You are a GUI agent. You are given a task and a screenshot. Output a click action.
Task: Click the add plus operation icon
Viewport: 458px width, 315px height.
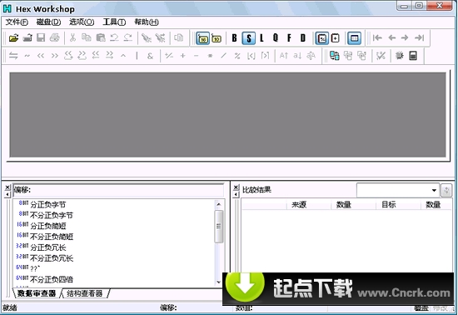pos(182,56)
